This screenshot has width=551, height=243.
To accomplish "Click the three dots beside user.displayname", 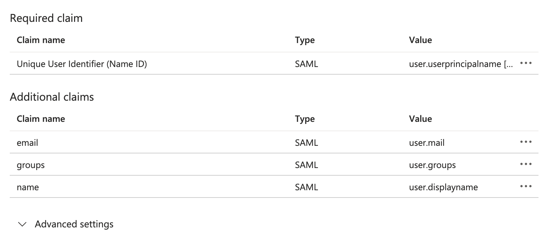I will coord(526,187).
